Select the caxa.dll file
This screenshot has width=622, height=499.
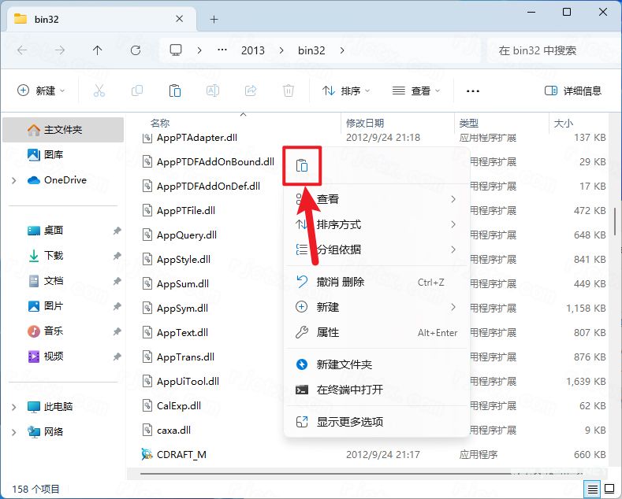click(x=166, y=430)
